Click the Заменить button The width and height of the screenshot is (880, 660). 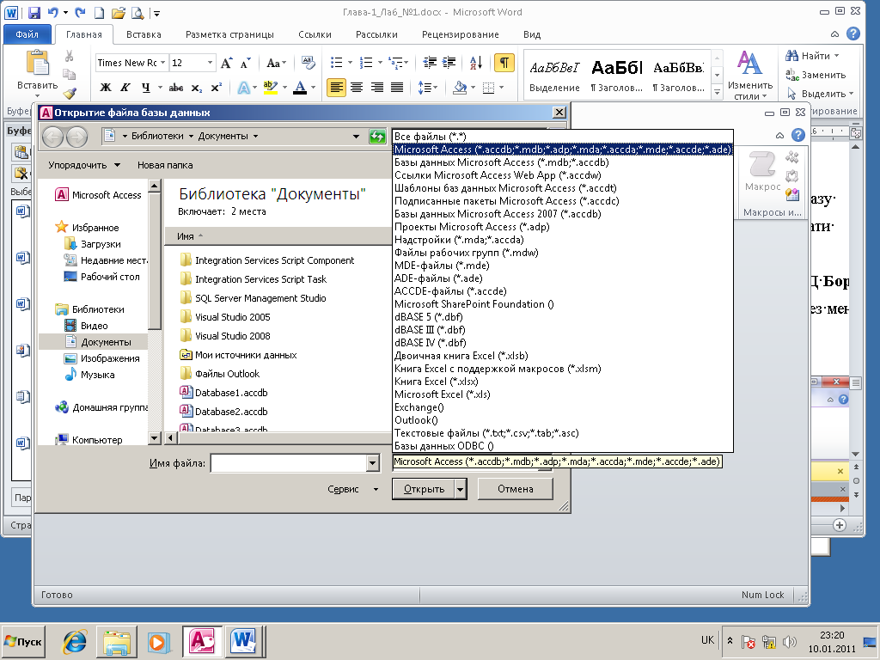coord(816,75)
